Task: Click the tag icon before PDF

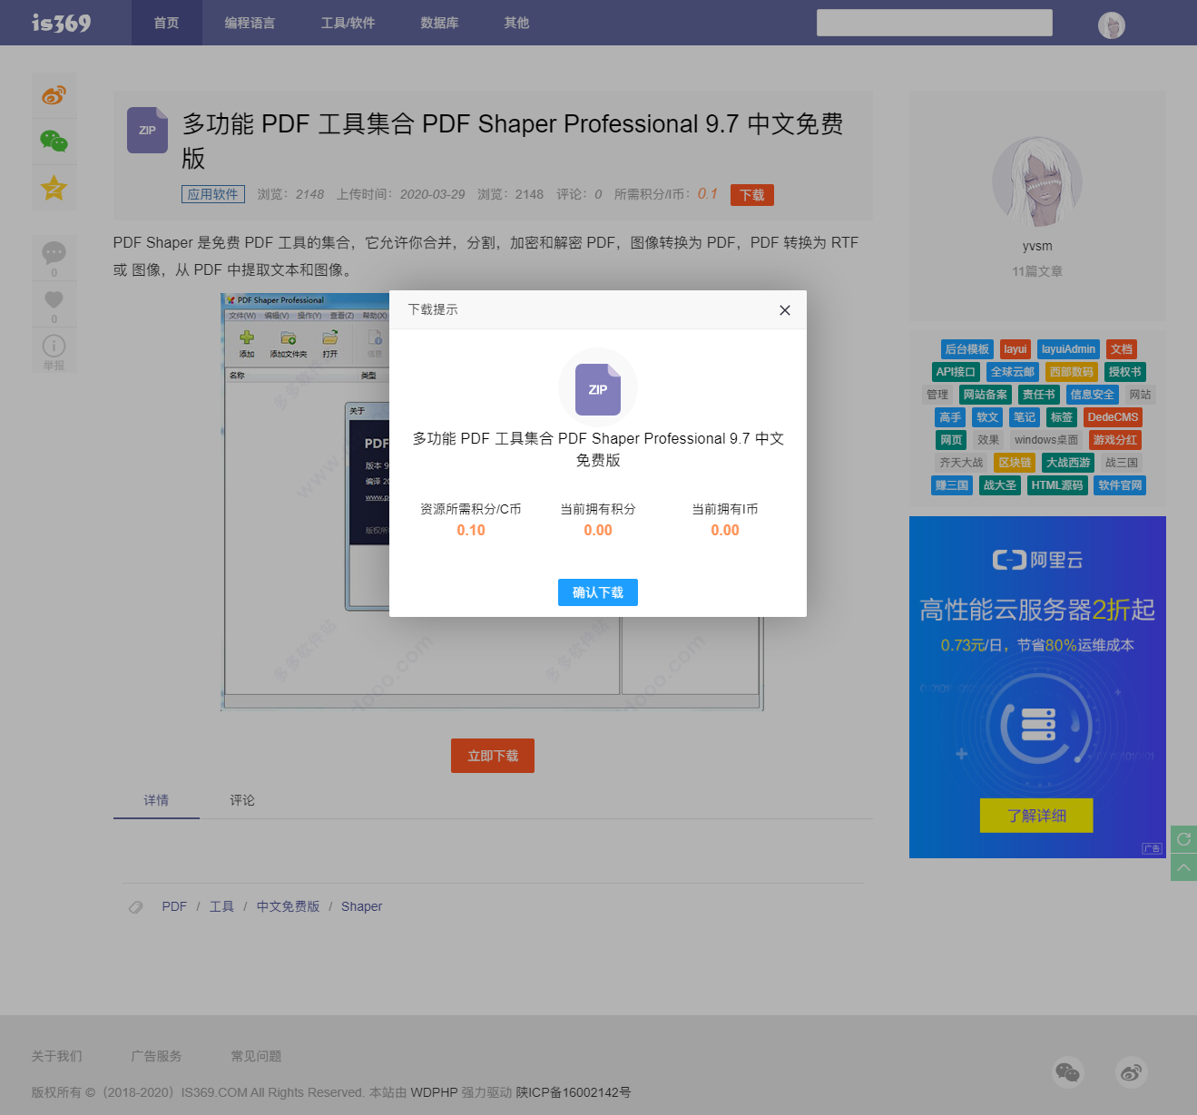Action: 136,906
